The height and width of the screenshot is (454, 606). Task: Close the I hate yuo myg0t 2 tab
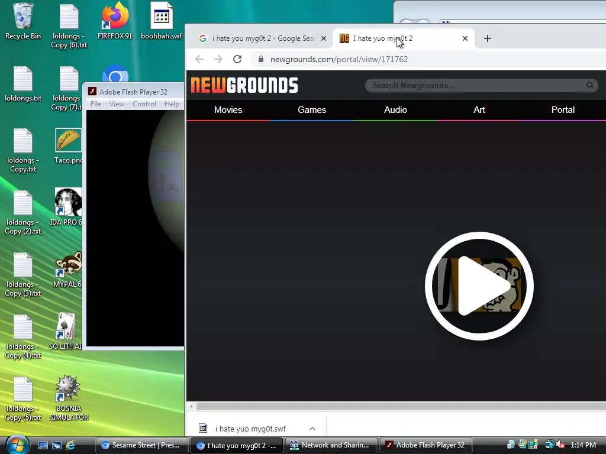465,38
